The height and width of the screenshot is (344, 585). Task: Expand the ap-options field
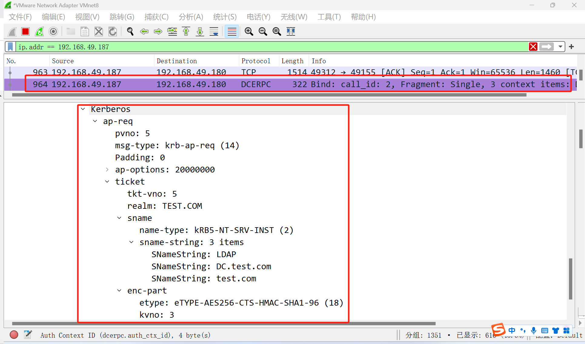tap(107, 169)
